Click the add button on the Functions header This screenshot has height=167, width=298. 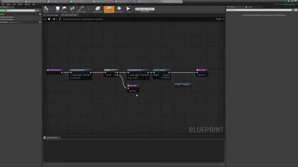[40, 14]
